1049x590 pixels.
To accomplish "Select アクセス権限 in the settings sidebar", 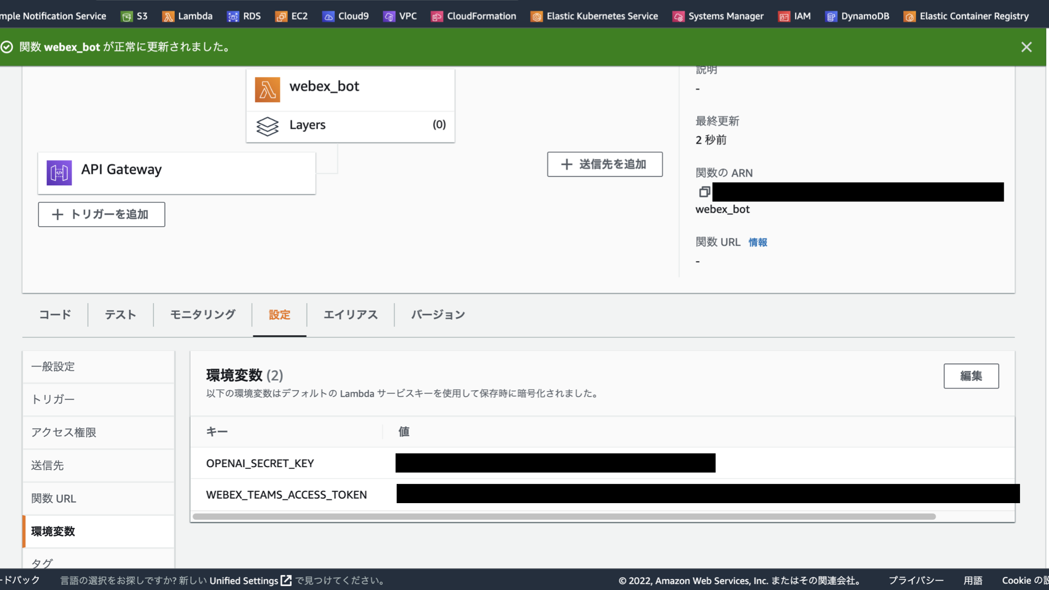I will point(63,432).
